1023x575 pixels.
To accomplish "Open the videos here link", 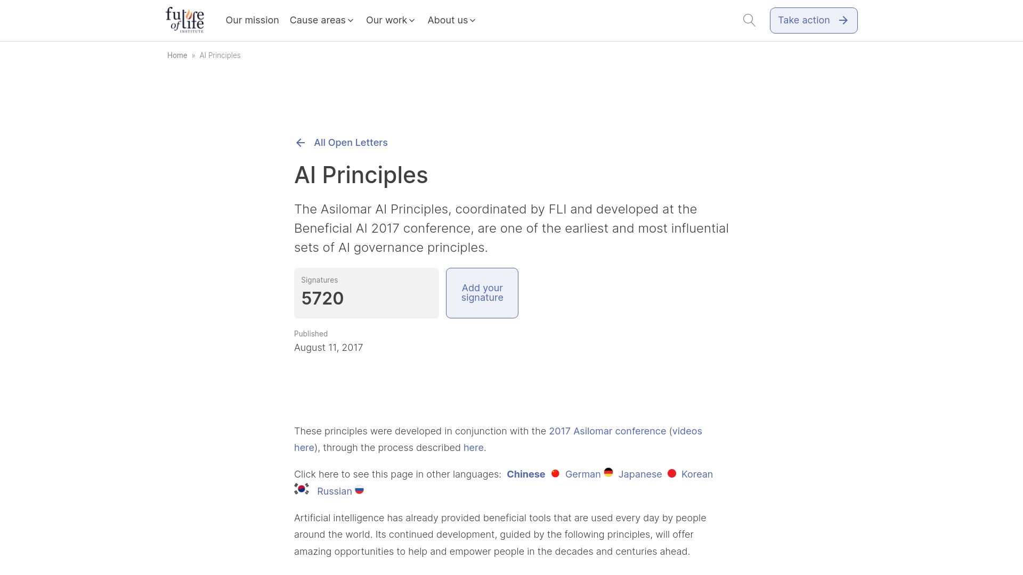I will coord(687,431).
